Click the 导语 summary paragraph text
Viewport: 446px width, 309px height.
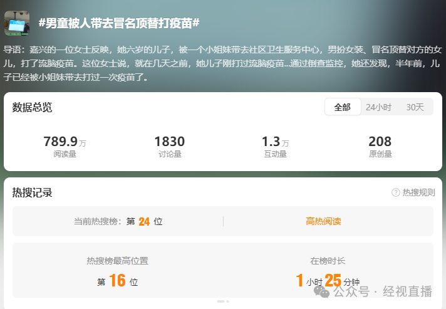tap(222, 63)
